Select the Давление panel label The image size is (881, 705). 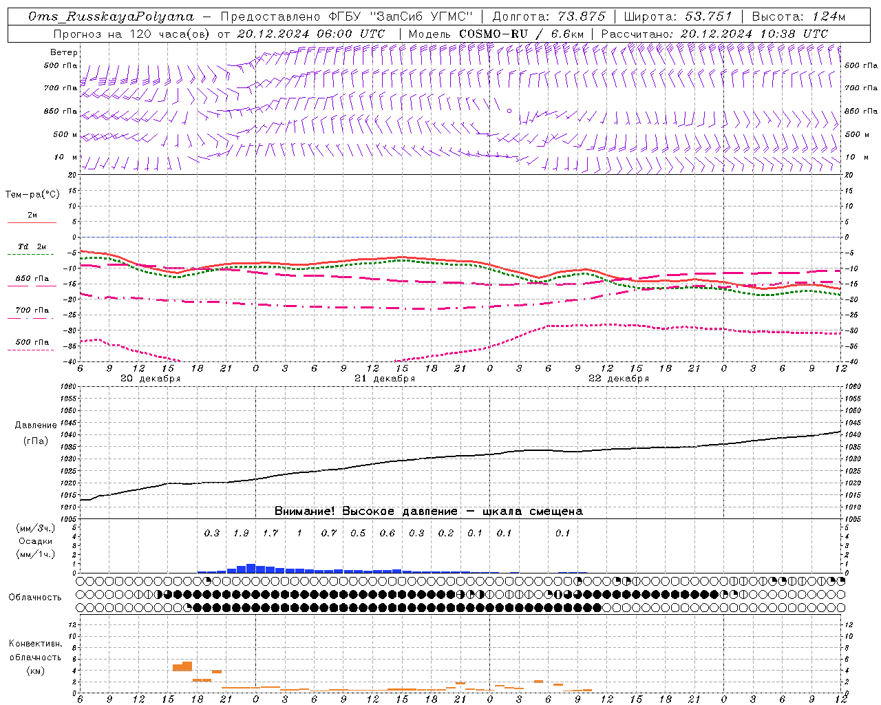pos(36,425)
